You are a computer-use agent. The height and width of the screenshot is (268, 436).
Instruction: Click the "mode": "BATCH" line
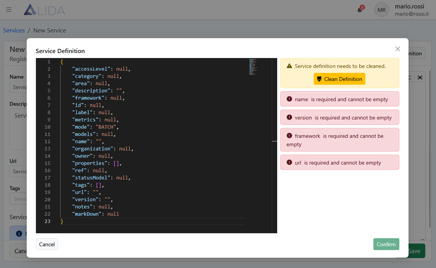pyautogui.click(x=95, y=127)
